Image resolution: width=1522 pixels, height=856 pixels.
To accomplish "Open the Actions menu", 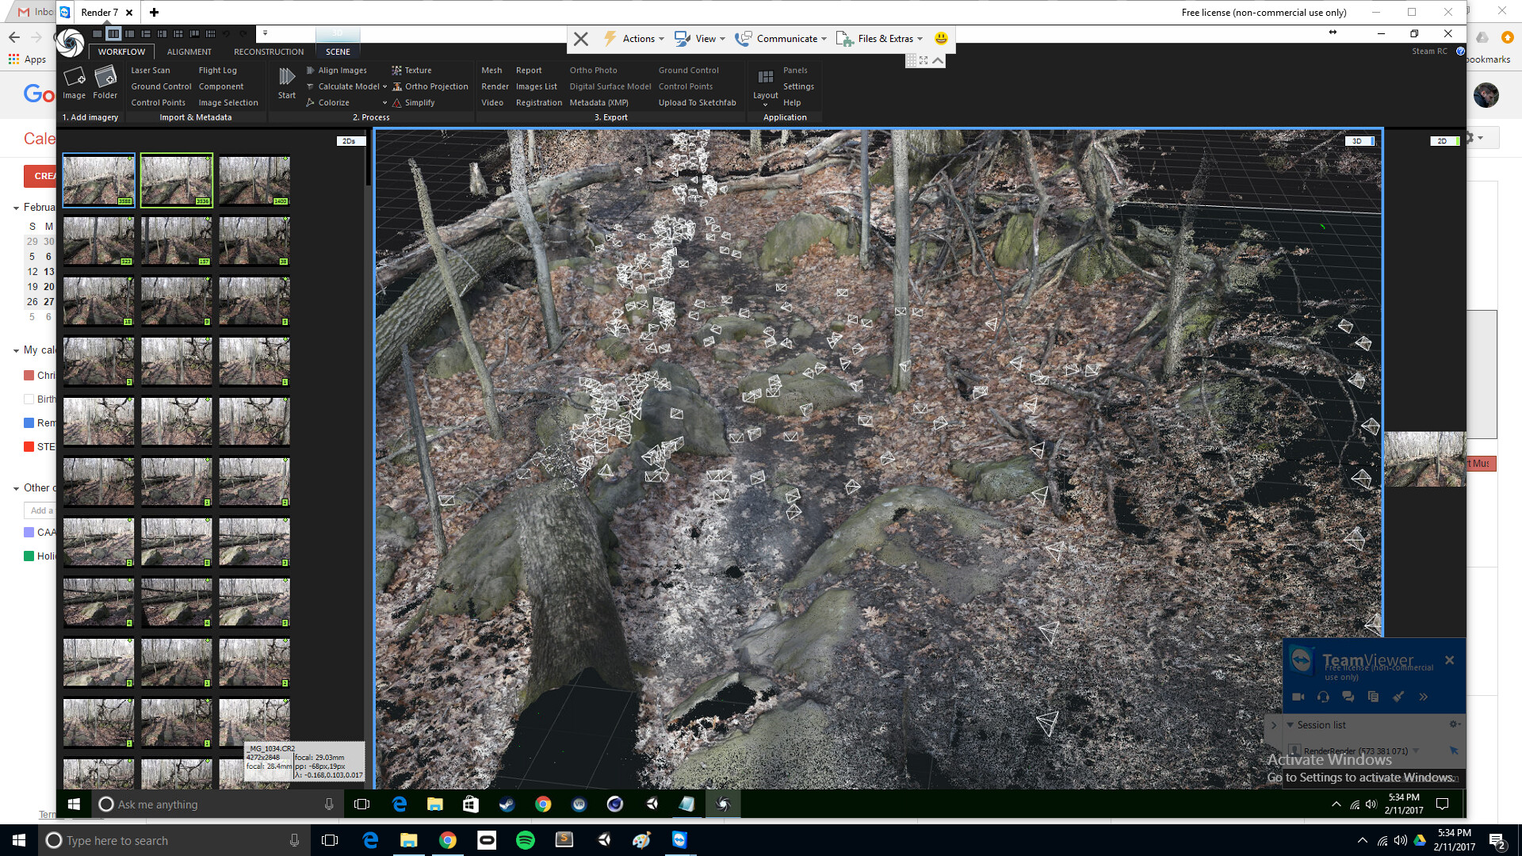I will (x=636, y=38).
